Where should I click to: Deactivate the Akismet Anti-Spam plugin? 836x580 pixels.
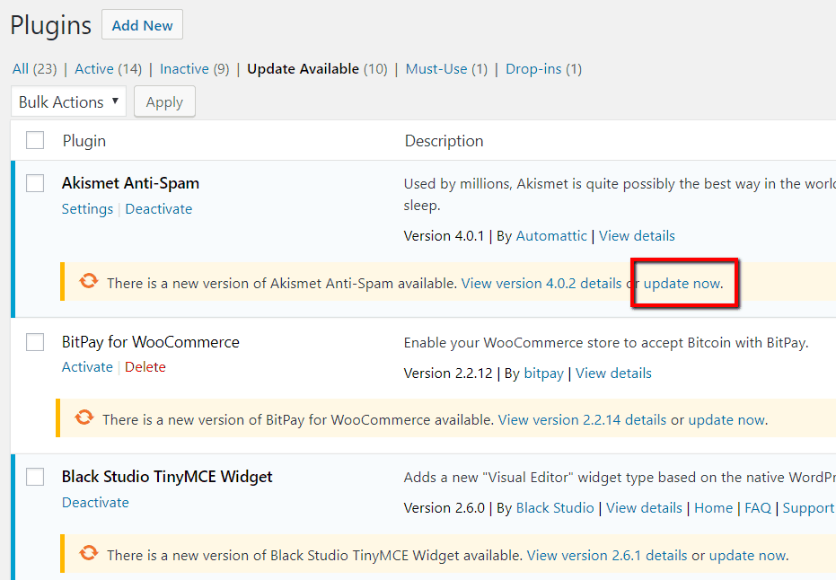(x=158, y=209)
